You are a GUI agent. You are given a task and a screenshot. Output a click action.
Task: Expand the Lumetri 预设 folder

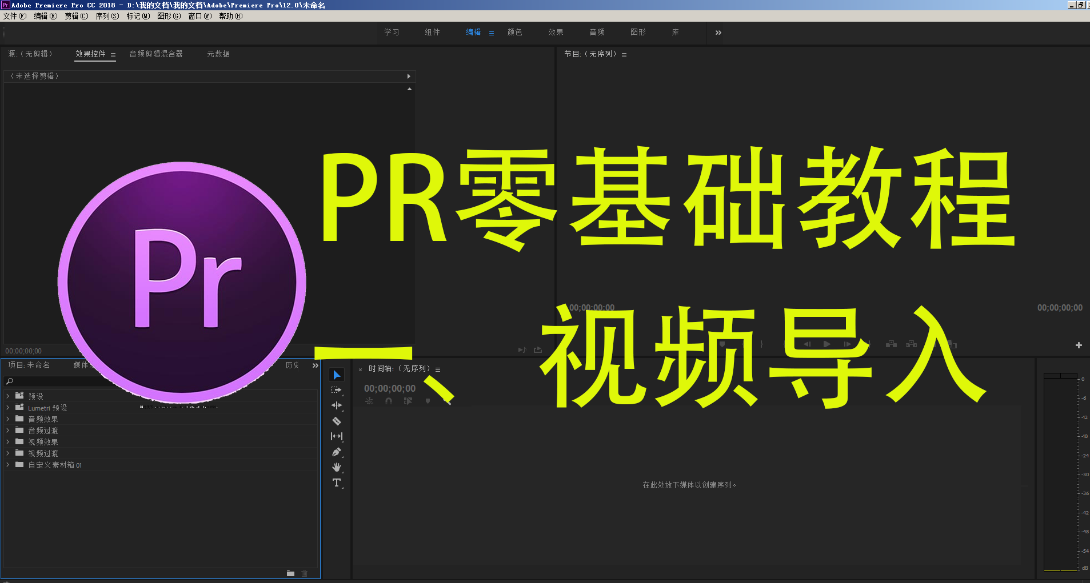[x=7, y=407]
